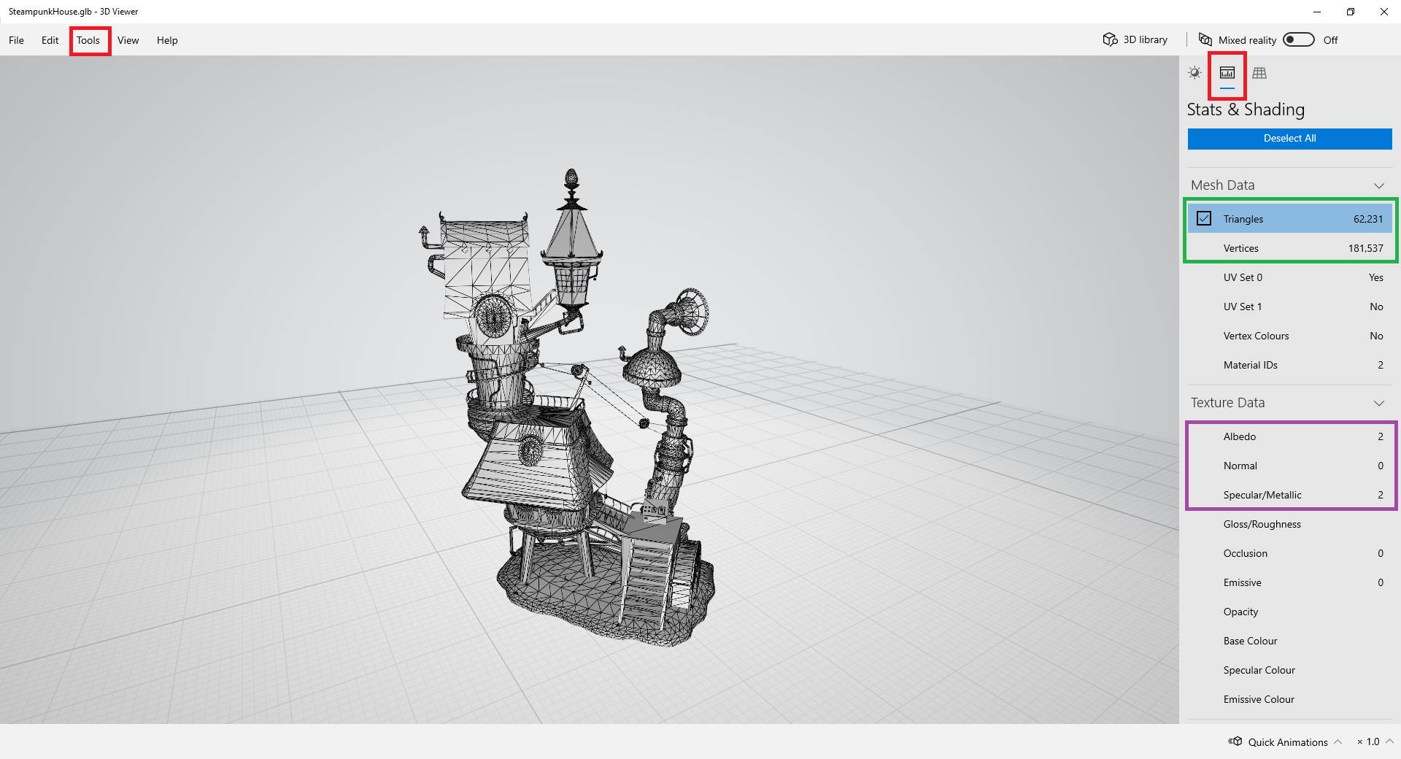Select the Specular Colour row
1401x759 pixels.
(1289, 670)
